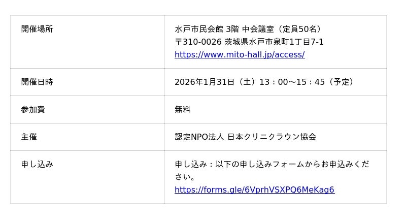Click the address 茨城県水戸市泉町1丁目7-1
The height and width of the screenshot is (219, 406).
275,42
